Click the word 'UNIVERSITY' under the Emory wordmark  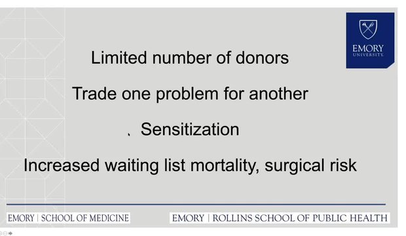tap(368, 54)
